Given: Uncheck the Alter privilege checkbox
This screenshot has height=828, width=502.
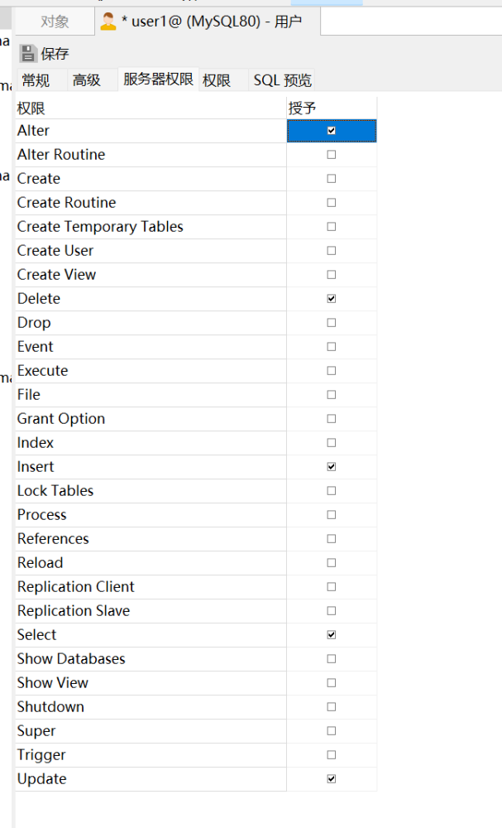Looking at the screenshot, I should click(x=332, y=131).
